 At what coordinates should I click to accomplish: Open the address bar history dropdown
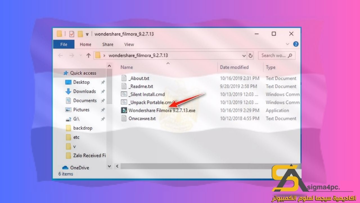[x=244, y=56]
